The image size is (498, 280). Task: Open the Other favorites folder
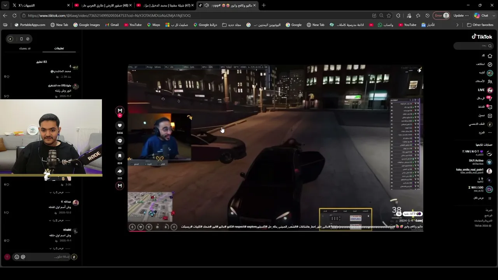click(x=480, y=25)
